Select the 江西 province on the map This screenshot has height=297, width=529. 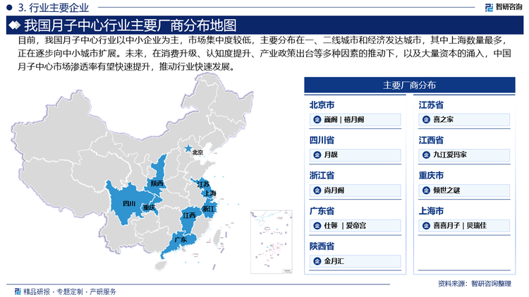point(190,218)
